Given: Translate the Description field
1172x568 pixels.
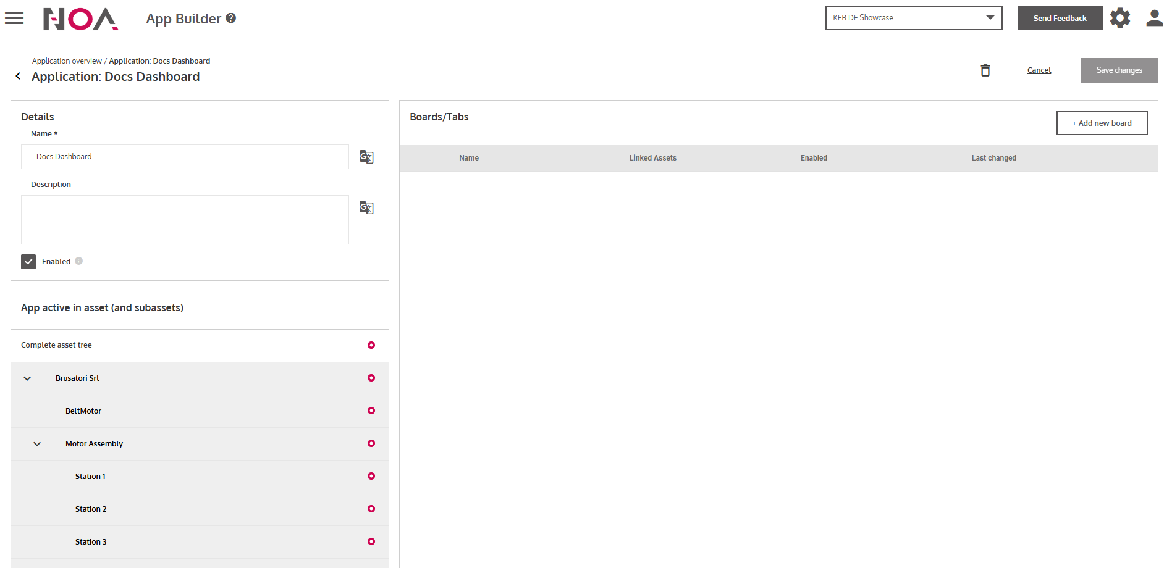Looking at the screenshot, I should [x=366, y=207].
